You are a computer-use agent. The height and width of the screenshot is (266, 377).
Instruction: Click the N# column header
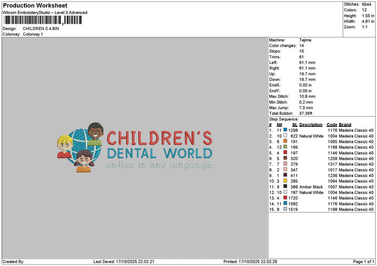pos(279,125)
